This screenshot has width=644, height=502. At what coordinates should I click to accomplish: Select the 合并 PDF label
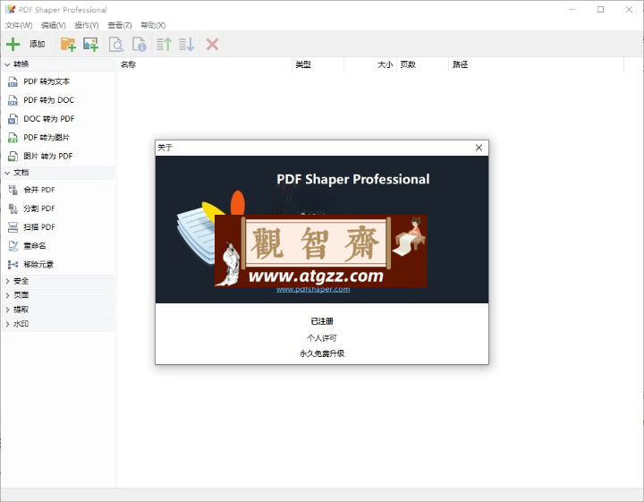(39, 190)
